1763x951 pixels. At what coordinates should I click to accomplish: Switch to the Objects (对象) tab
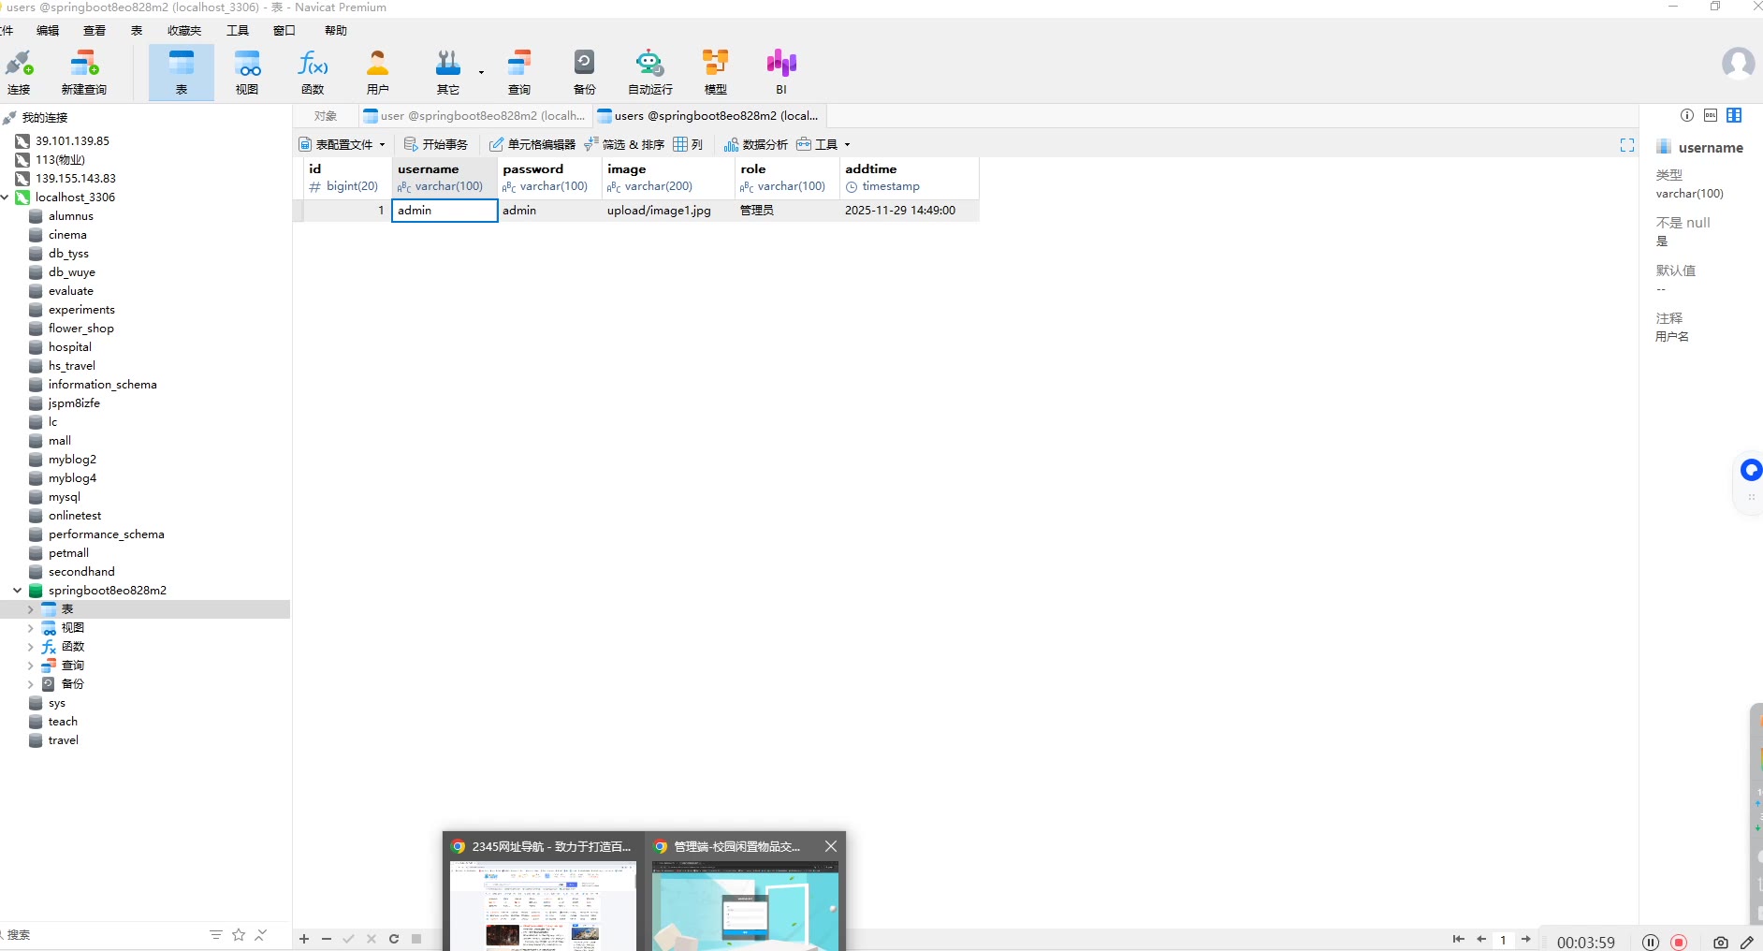pyautogui.click(x=326, y=116)
